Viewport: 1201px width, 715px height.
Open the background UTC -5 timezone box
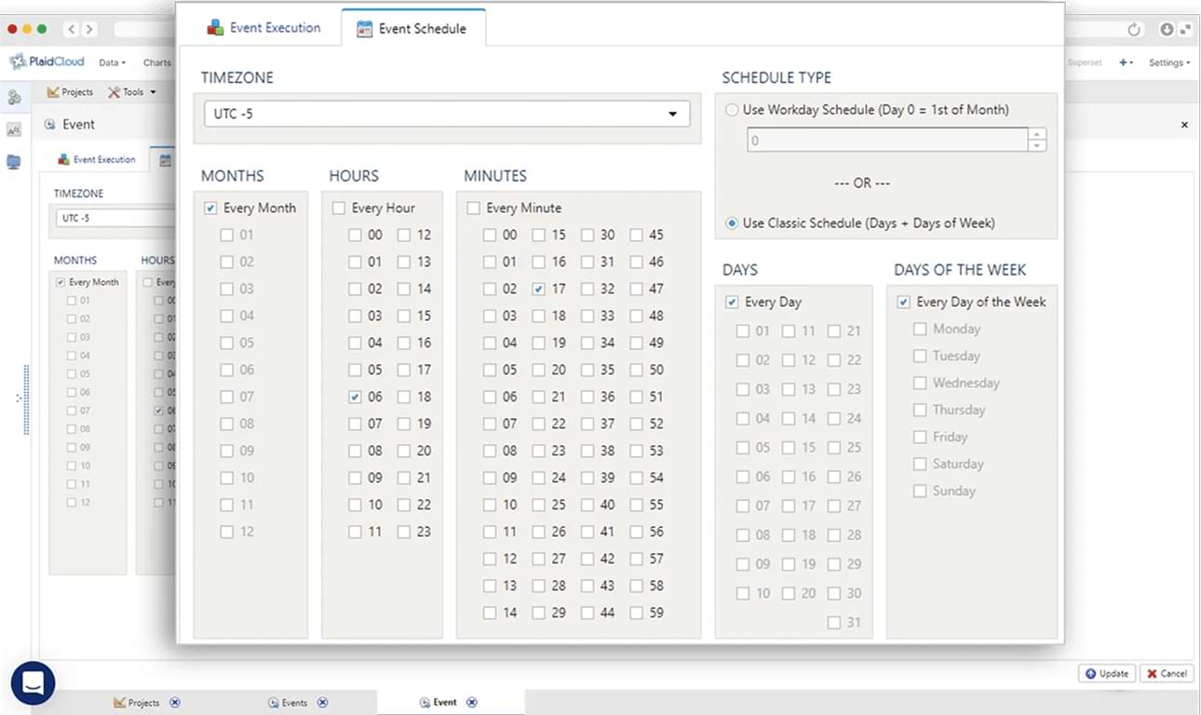tap(115, 218)
